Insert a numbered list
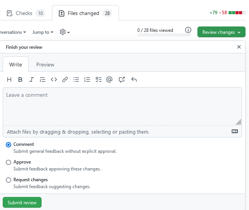 pos(87,79)
